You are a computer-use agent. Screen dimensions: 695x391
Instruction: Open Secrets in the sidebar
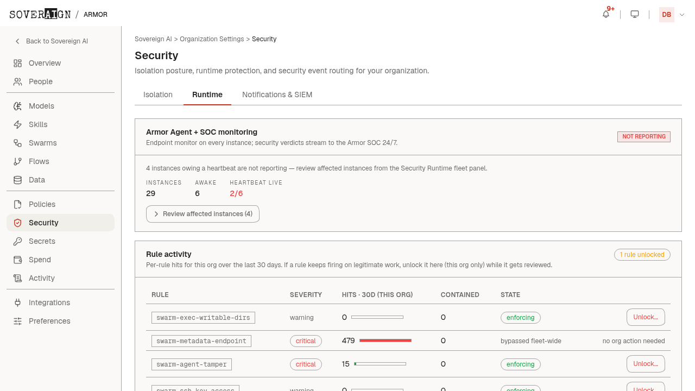point(60,241)
